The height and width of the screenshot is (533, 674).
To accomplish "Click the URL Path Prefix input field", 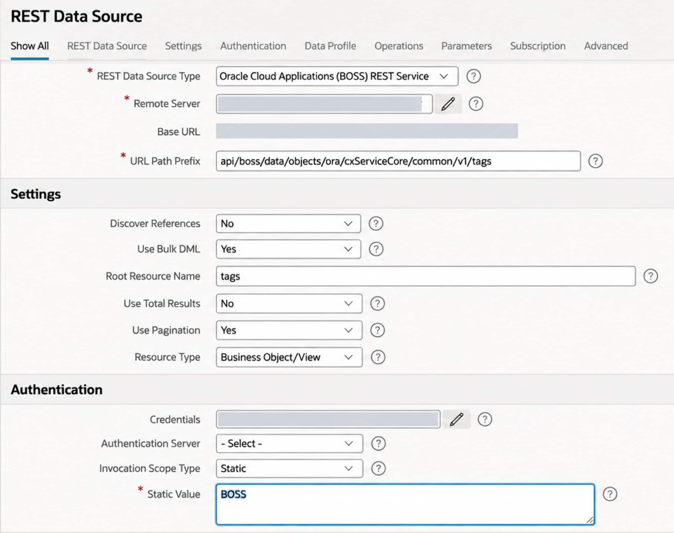I will pyautogui.click(x=398, y=161).
